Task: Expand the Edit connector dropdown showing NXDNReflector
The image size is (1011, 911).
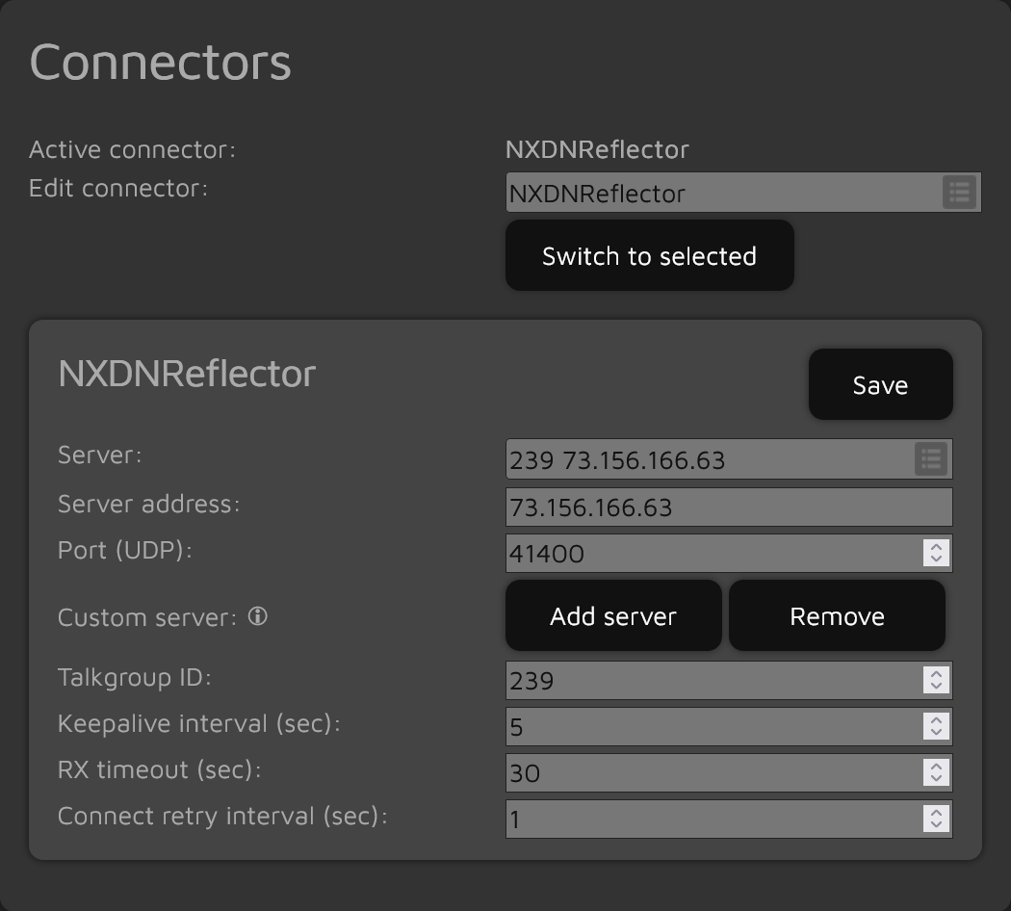Action: [722, 193]
